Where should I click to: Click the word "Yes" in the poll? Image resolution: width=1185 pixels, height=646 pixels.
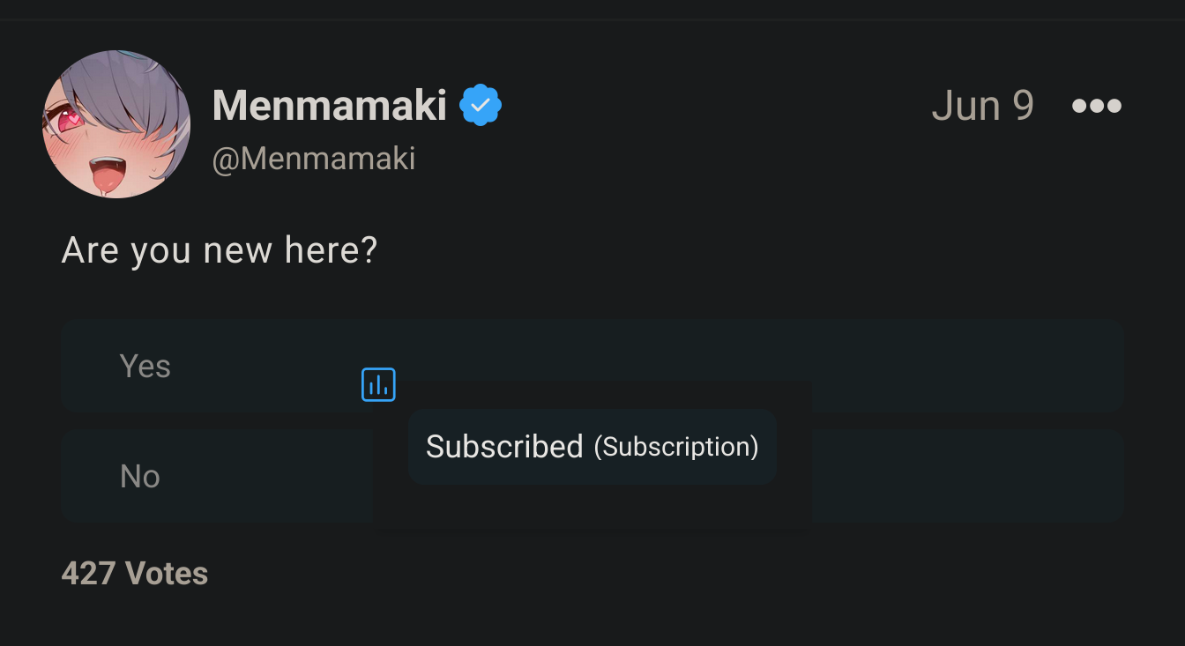[145, 366]
